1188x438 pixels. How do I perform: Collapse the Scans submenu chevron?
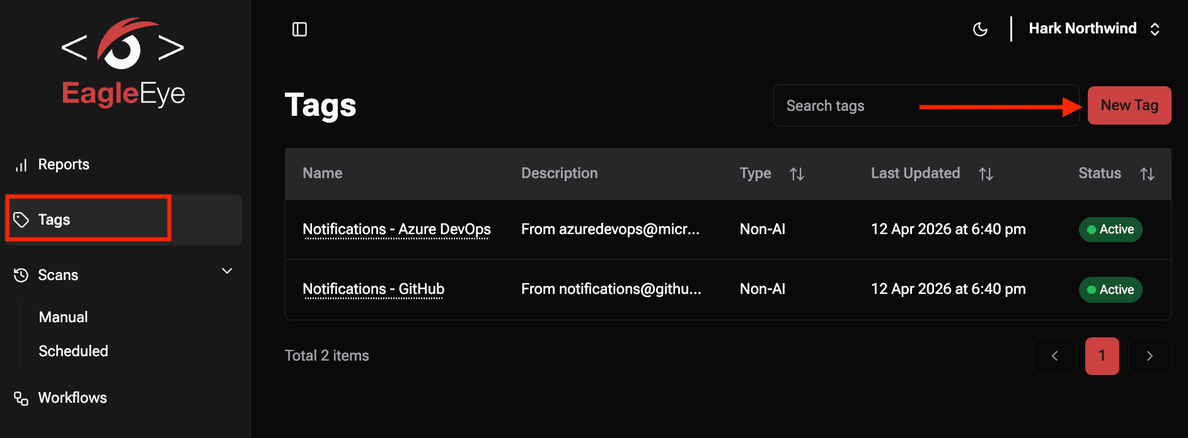point(227,271)
